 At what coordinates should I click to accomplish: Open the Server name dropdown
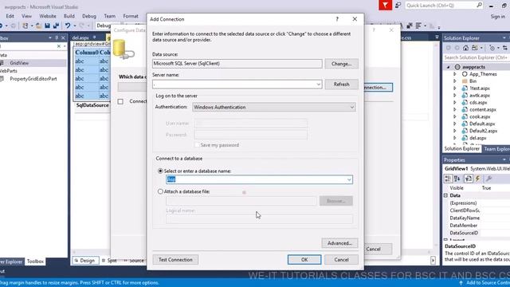pos(319,85)
